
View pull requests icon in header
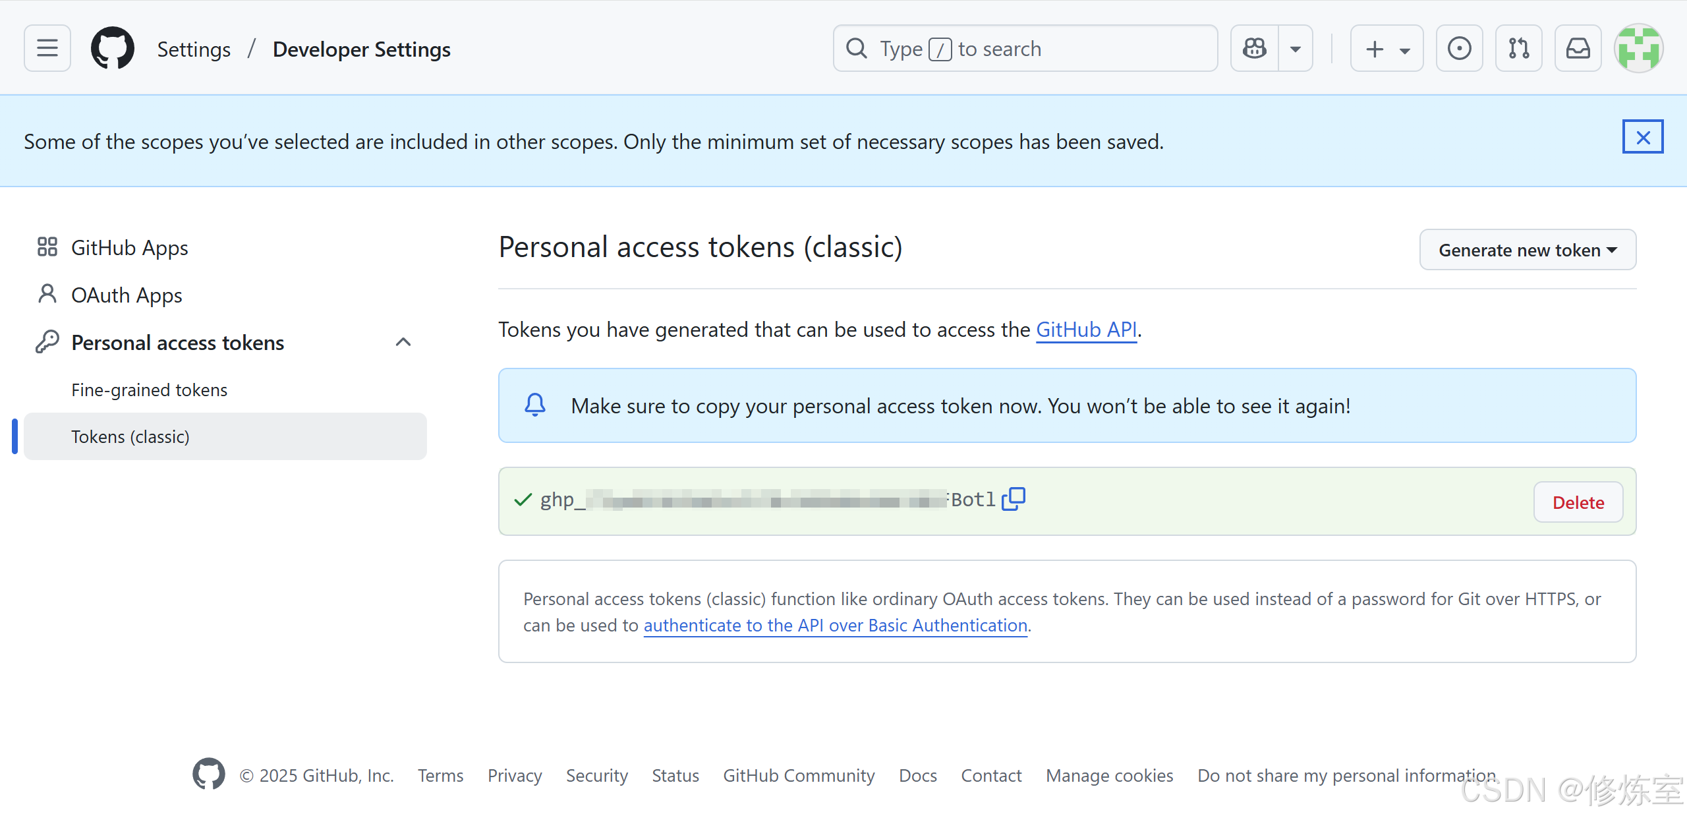click(1518, 48)
